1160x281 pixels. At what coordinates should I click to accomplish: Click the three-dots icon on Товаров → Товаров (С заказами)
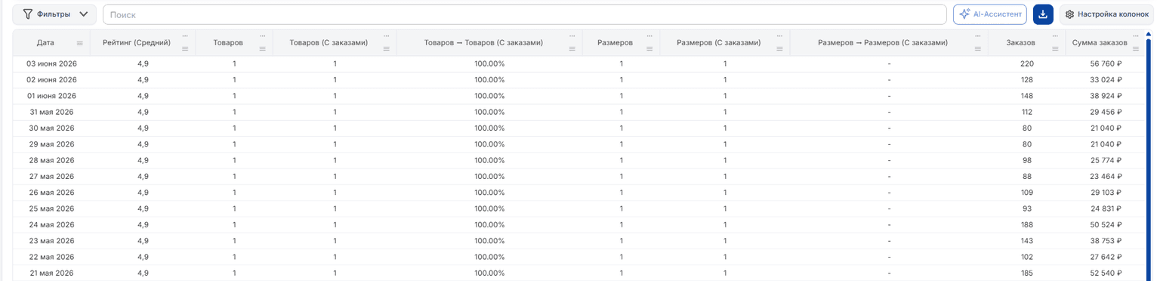pyautogui.click(x=572, y=36)
